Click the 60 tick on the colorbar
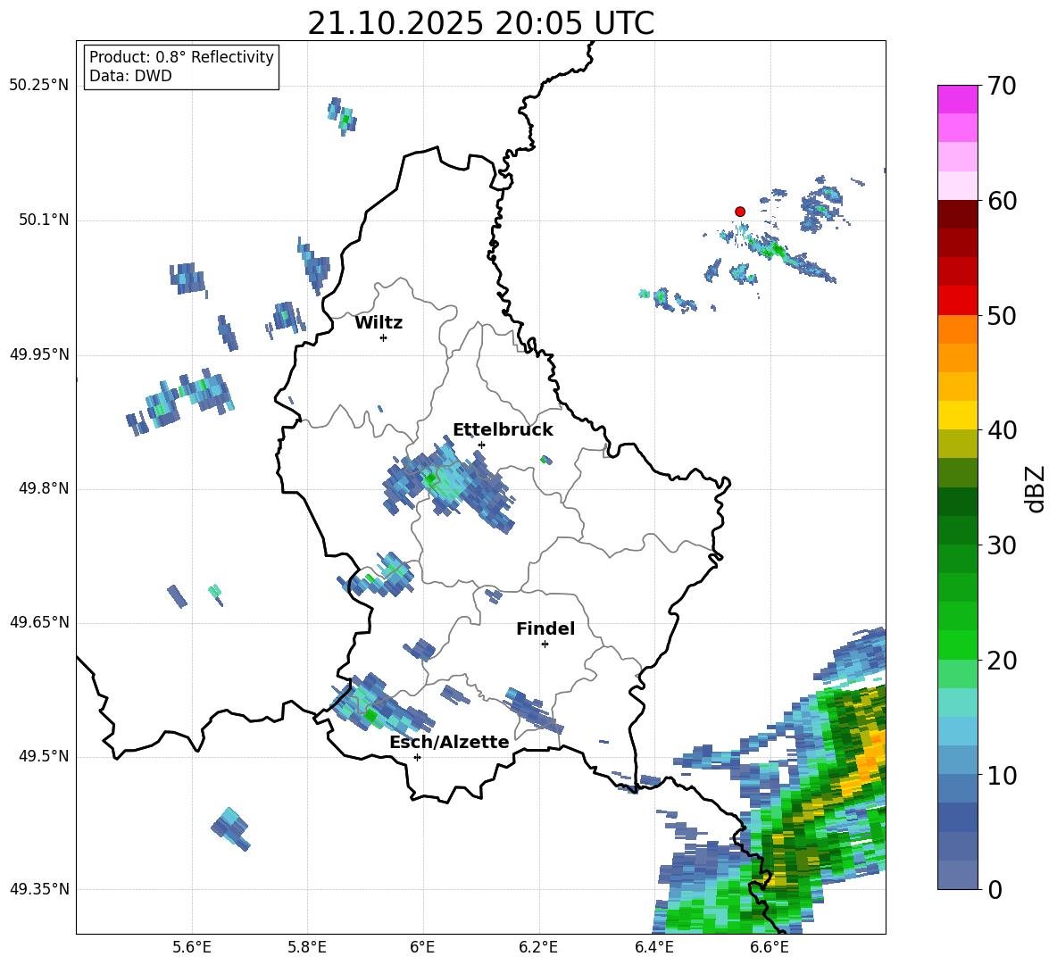The height and width of the screenshot is (965, 1057). tap(1001, 201)
